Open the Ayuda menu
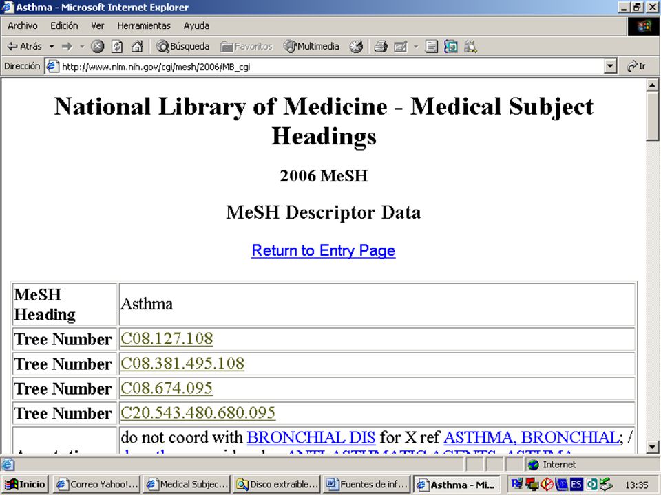This screenshot has height=495, width=661. pos(196,25)
